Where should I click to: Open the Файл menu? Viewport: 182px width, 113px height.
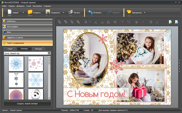pos(4,6)
